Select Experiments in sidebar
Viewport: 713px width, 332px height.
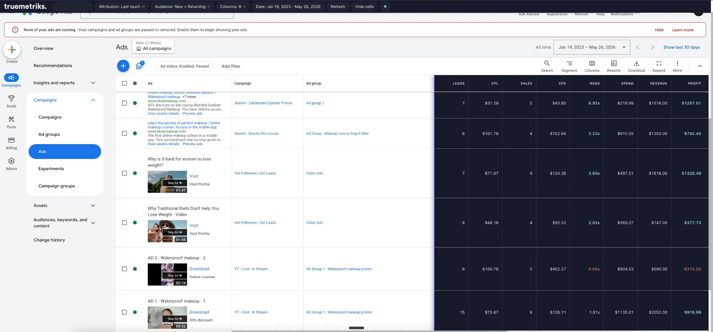[51, 169]
